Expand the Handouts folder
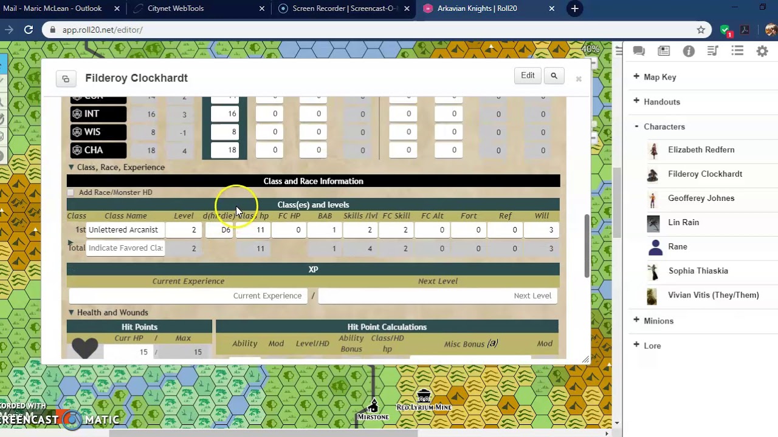The height and width of the screenshot is (437, 778). coord(636,101)
